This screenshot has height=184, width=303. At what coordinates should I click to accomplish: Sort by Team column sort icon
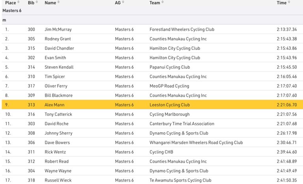(x=163, y=2)
